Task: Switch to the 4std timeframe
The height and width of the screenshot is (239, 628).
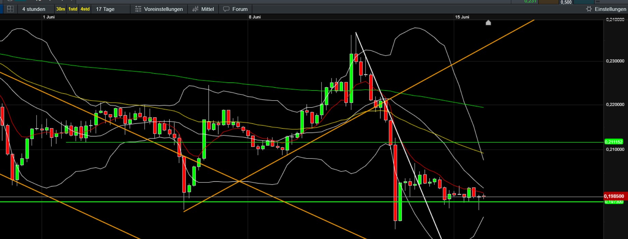Action: [85, 9]
